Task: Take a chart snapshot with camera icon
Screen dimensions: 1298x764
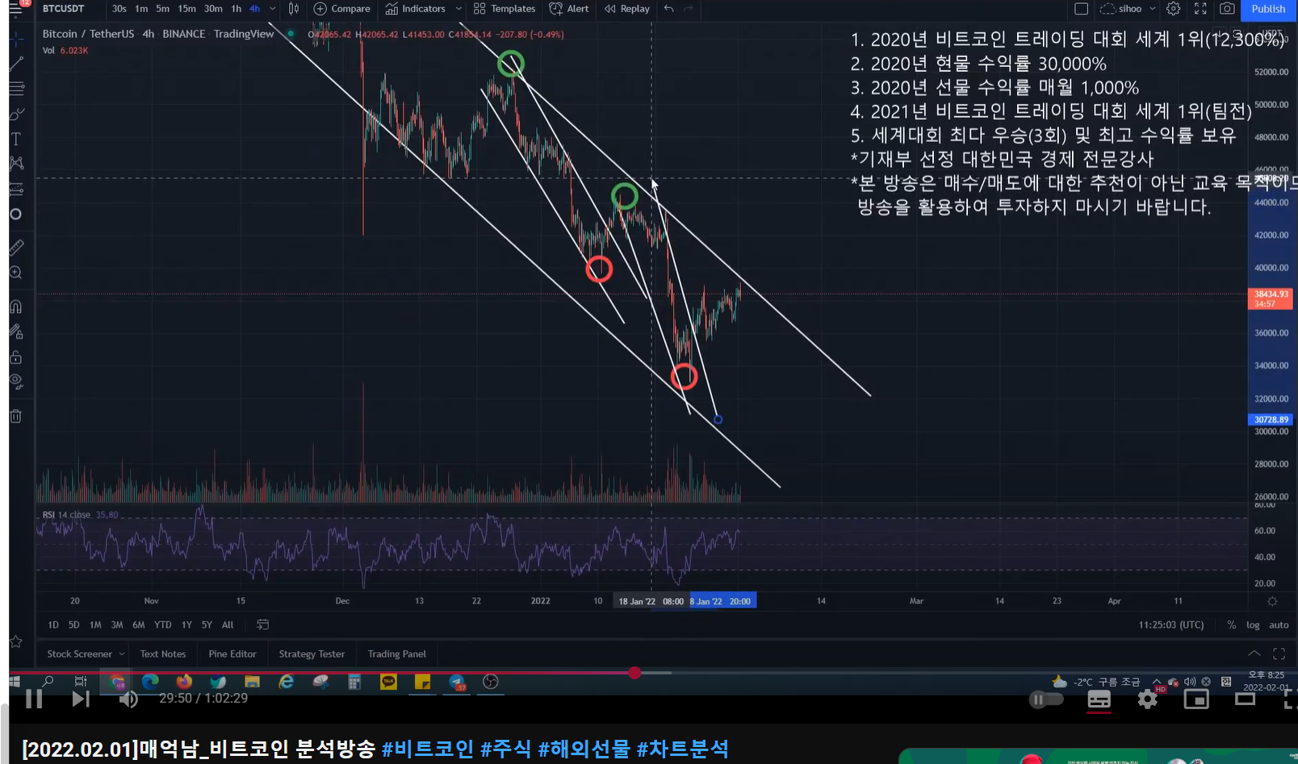Action: pos(1227,9)
